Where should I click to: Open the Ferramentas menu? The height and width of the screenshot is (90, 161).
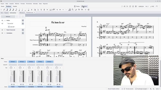point(29,3)
